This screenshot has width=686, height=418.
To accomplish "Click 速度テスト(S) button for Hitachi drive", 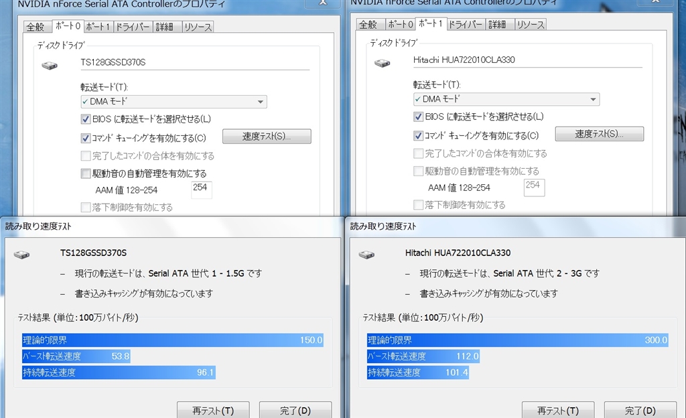I will [600, 134].
